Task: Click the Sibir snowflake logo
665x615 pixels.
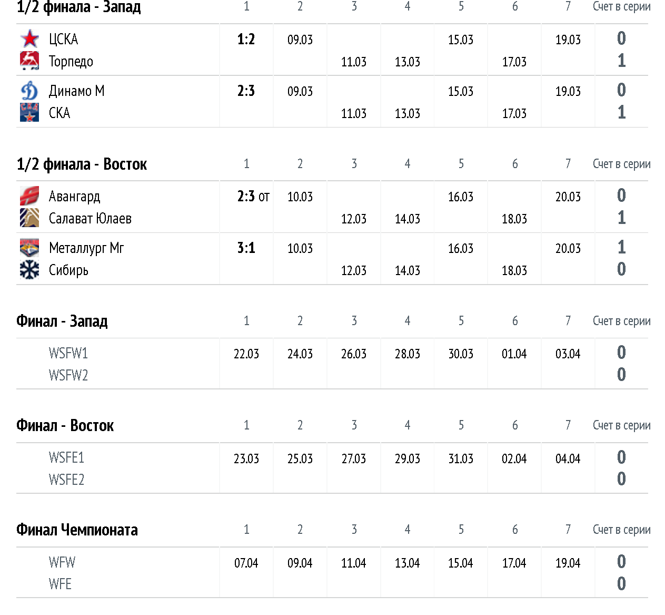Action: pyautogui.click(x=29, y=270)
